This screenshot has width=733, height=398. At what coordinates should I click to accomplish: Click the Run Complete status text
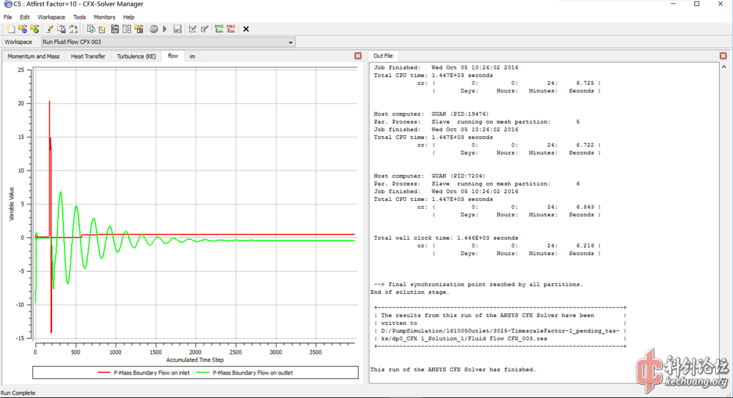[18, 393]
